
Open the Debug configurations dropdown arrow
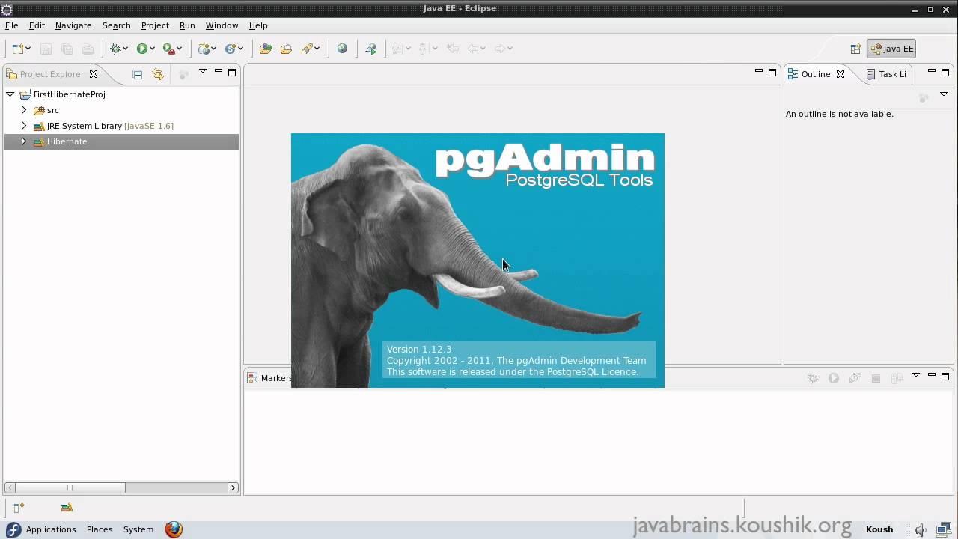tap(125, 49)
